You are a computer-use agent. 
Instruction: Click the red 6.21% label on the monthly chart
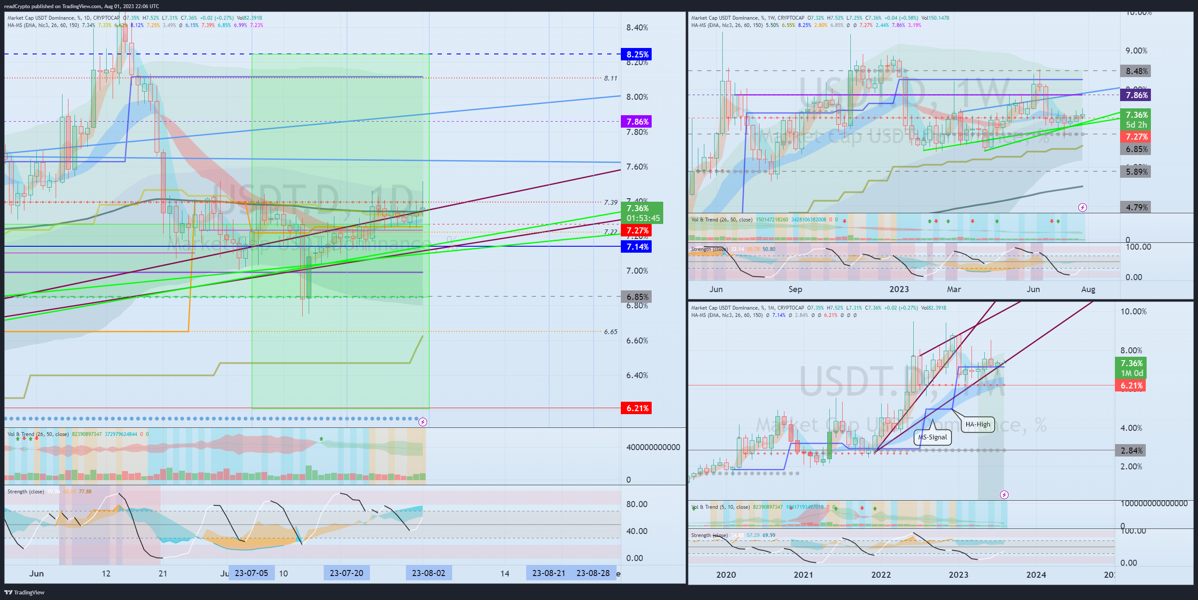[1131, 385]
